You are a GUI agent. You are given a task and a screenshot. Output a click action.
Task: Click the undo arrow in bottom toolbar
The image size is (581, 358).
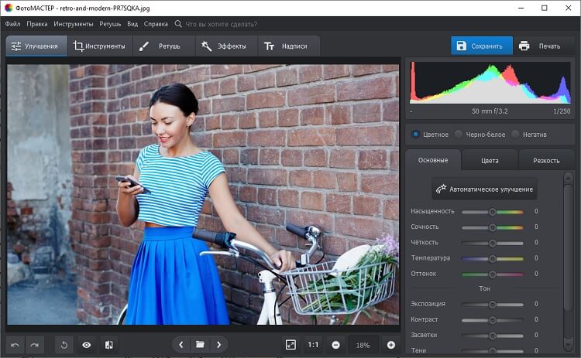15,345
